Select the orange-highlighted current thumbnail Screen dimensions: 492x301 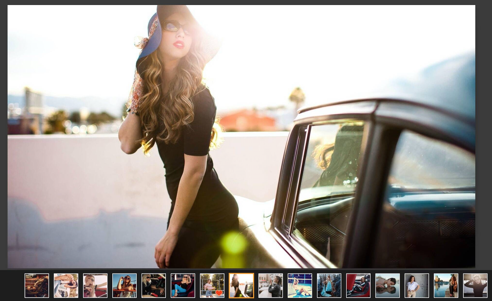click(x=241, y=286)
